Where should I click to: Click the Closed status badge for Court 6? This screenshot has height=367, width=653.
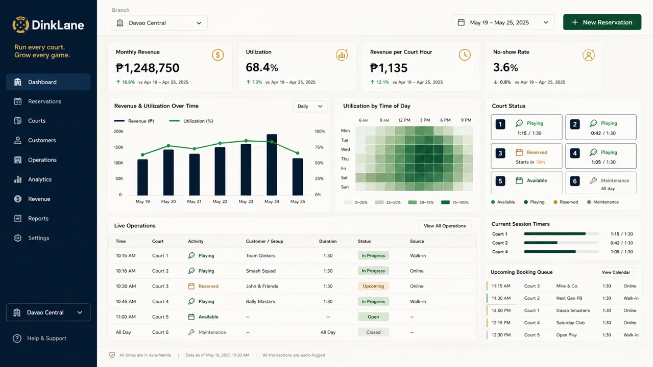(373, 332)
